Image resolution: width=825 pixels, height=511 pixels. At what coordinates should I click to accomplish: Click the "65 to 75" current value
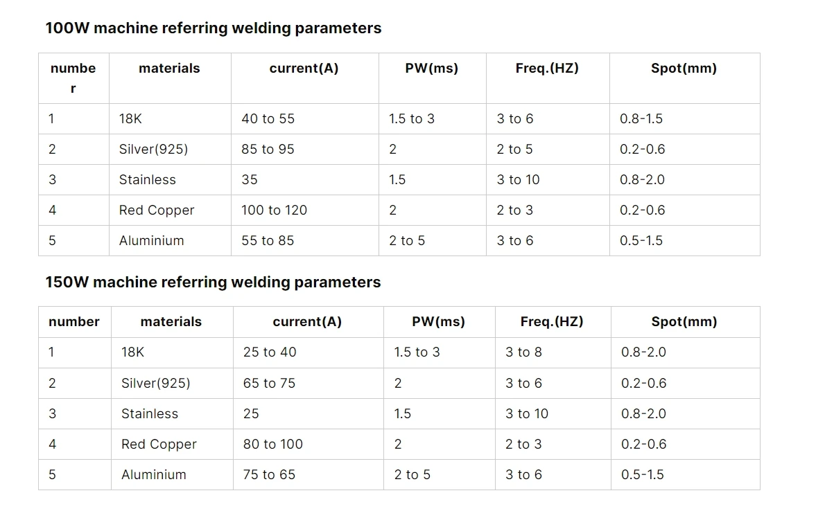269,384
